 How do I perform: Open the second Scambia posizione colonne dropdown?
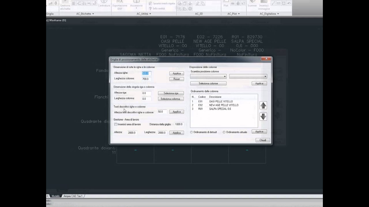coord(248,76)
